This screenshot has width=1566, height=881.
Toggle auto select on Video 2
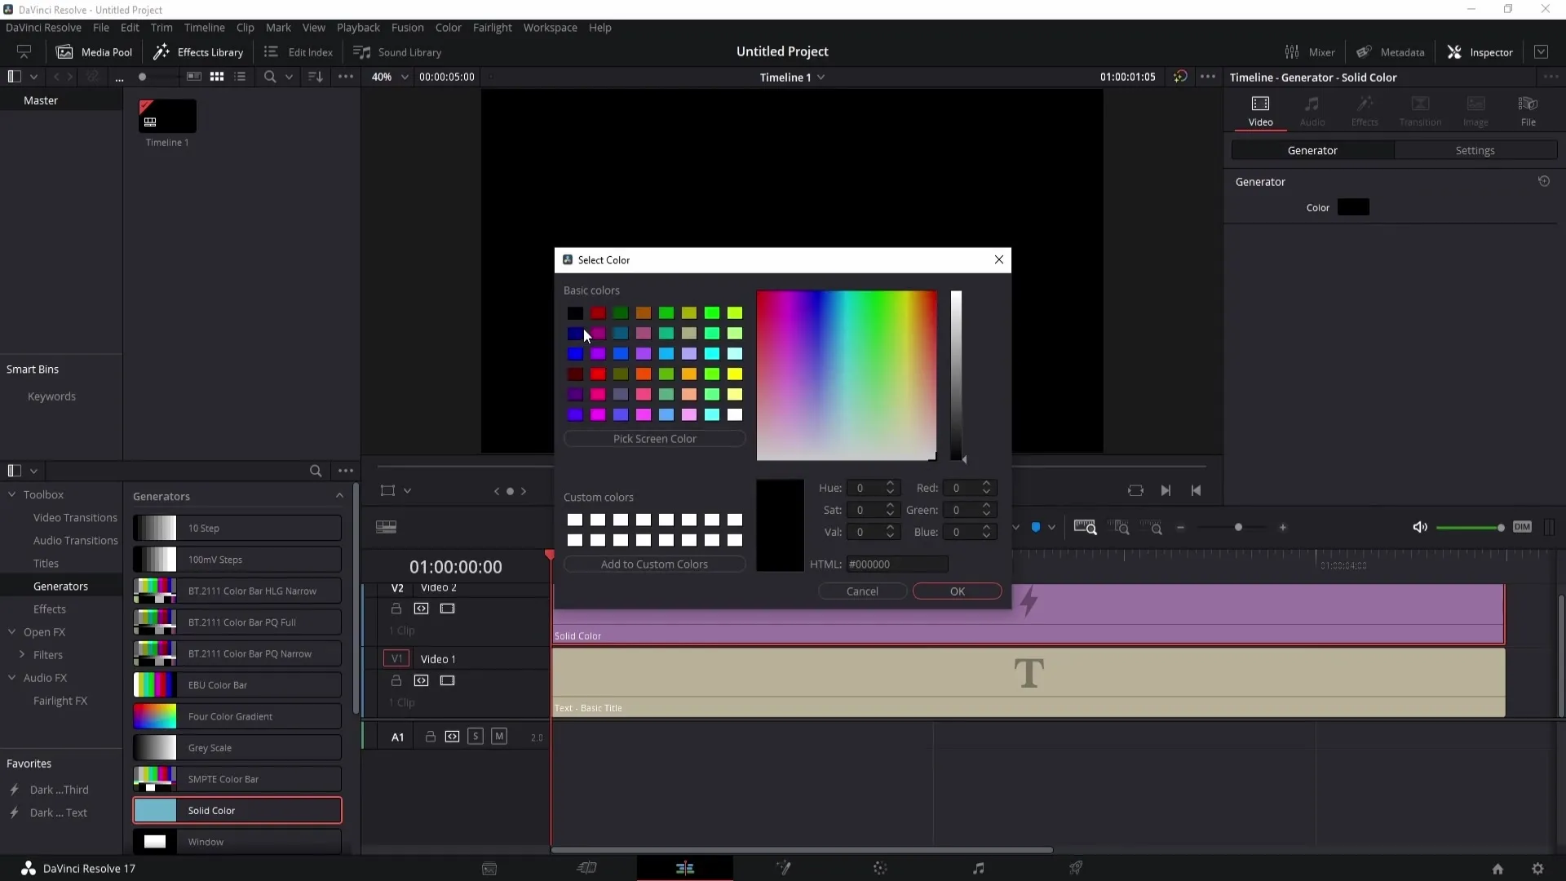coord(421,609)
